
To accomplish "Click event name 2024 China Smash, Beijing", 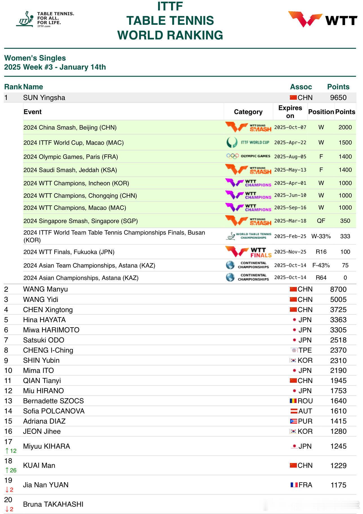I will 70,127.
